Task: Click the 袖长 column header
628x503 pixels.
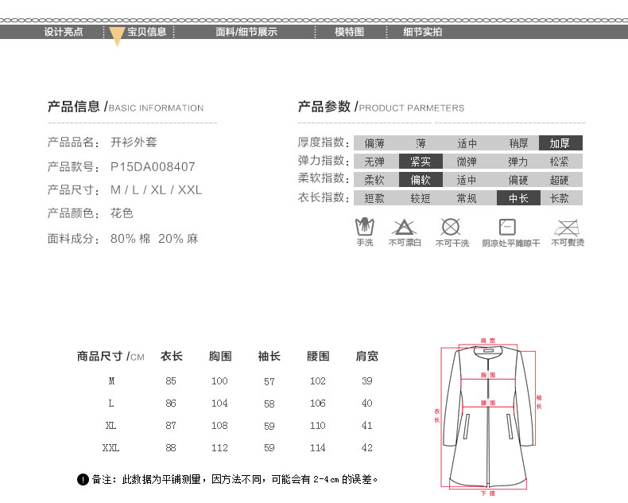Action: 269,357
